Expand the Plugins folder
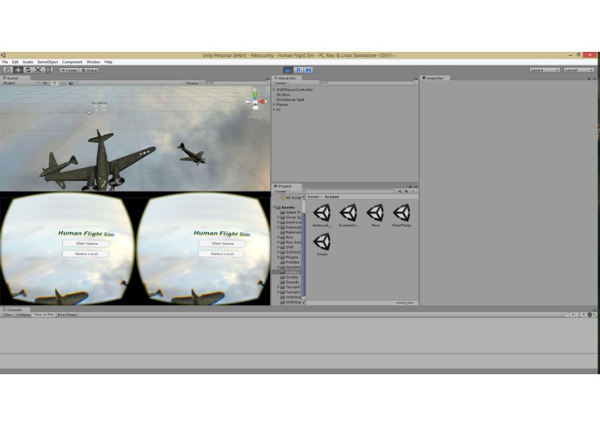The width and height of the screenshot is (600, 426). 279,257
